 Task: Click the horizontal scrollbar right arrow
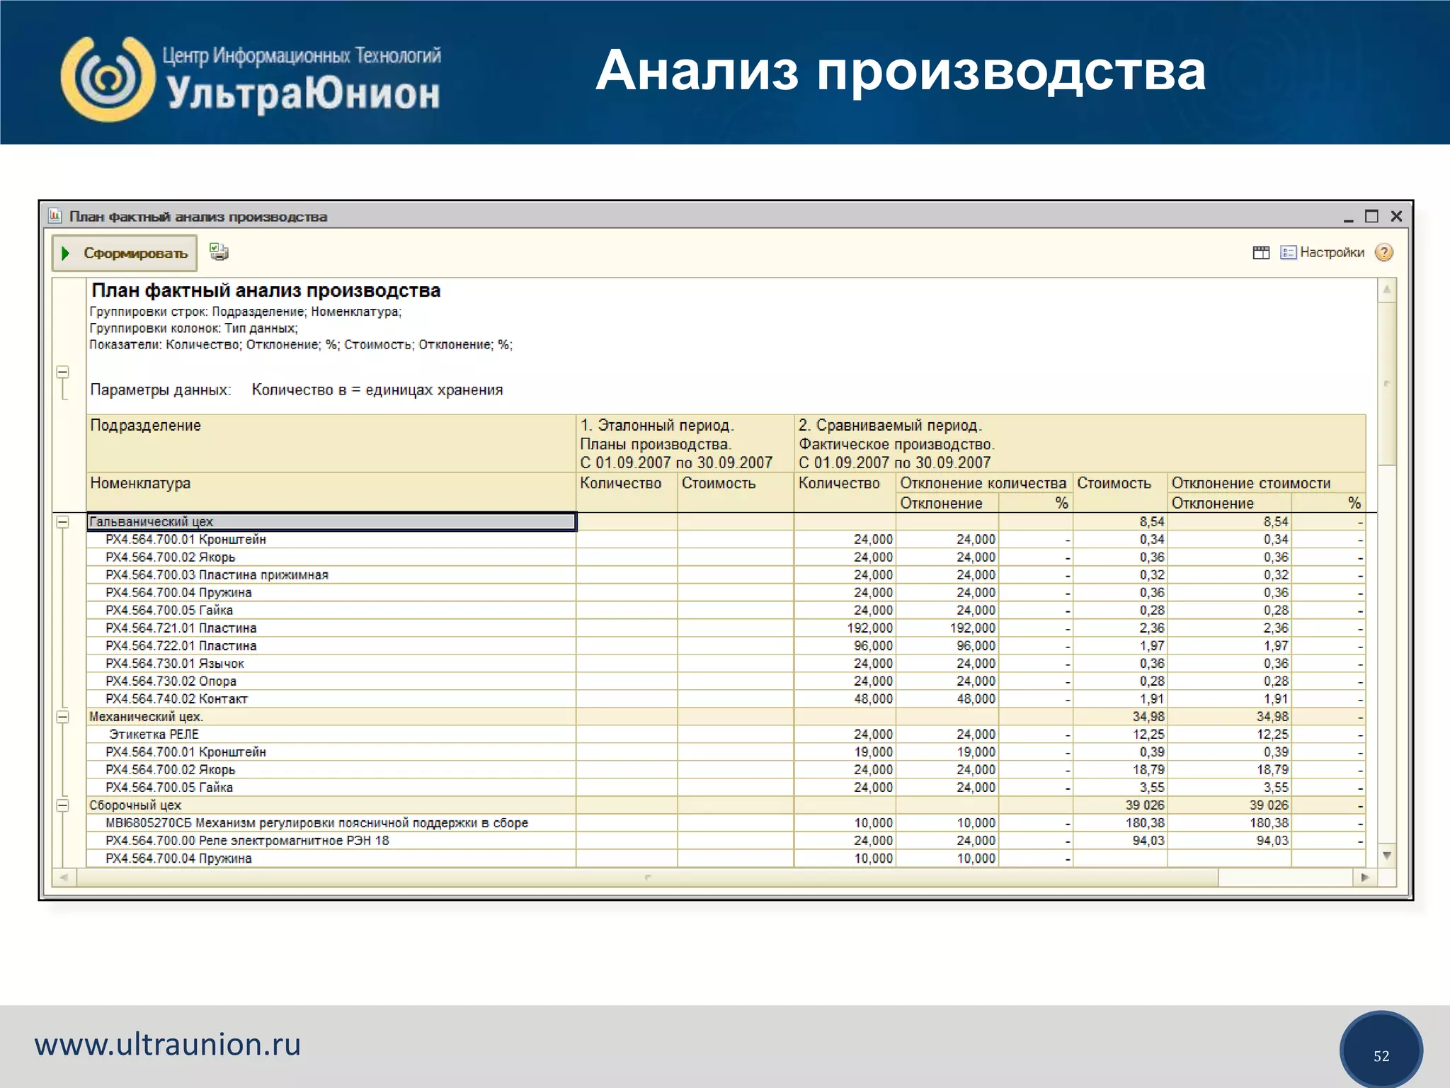pyautogui.click(x=1365, y=878)
